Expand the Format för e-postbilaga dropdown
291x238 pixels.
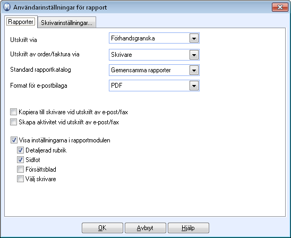click(x=194, y=86)
